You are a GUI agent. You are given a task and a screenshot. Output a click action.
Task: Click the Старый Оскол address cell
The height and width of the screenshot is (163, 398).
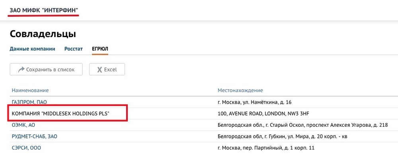(x=303, y=125)
